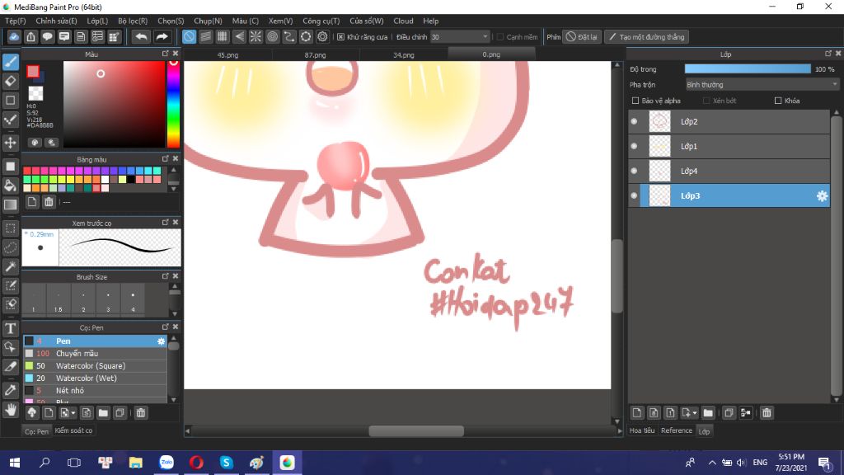Open the Hoa tiêu navigator tab
This screenshot has height=475, width=844.
[642, 430]
